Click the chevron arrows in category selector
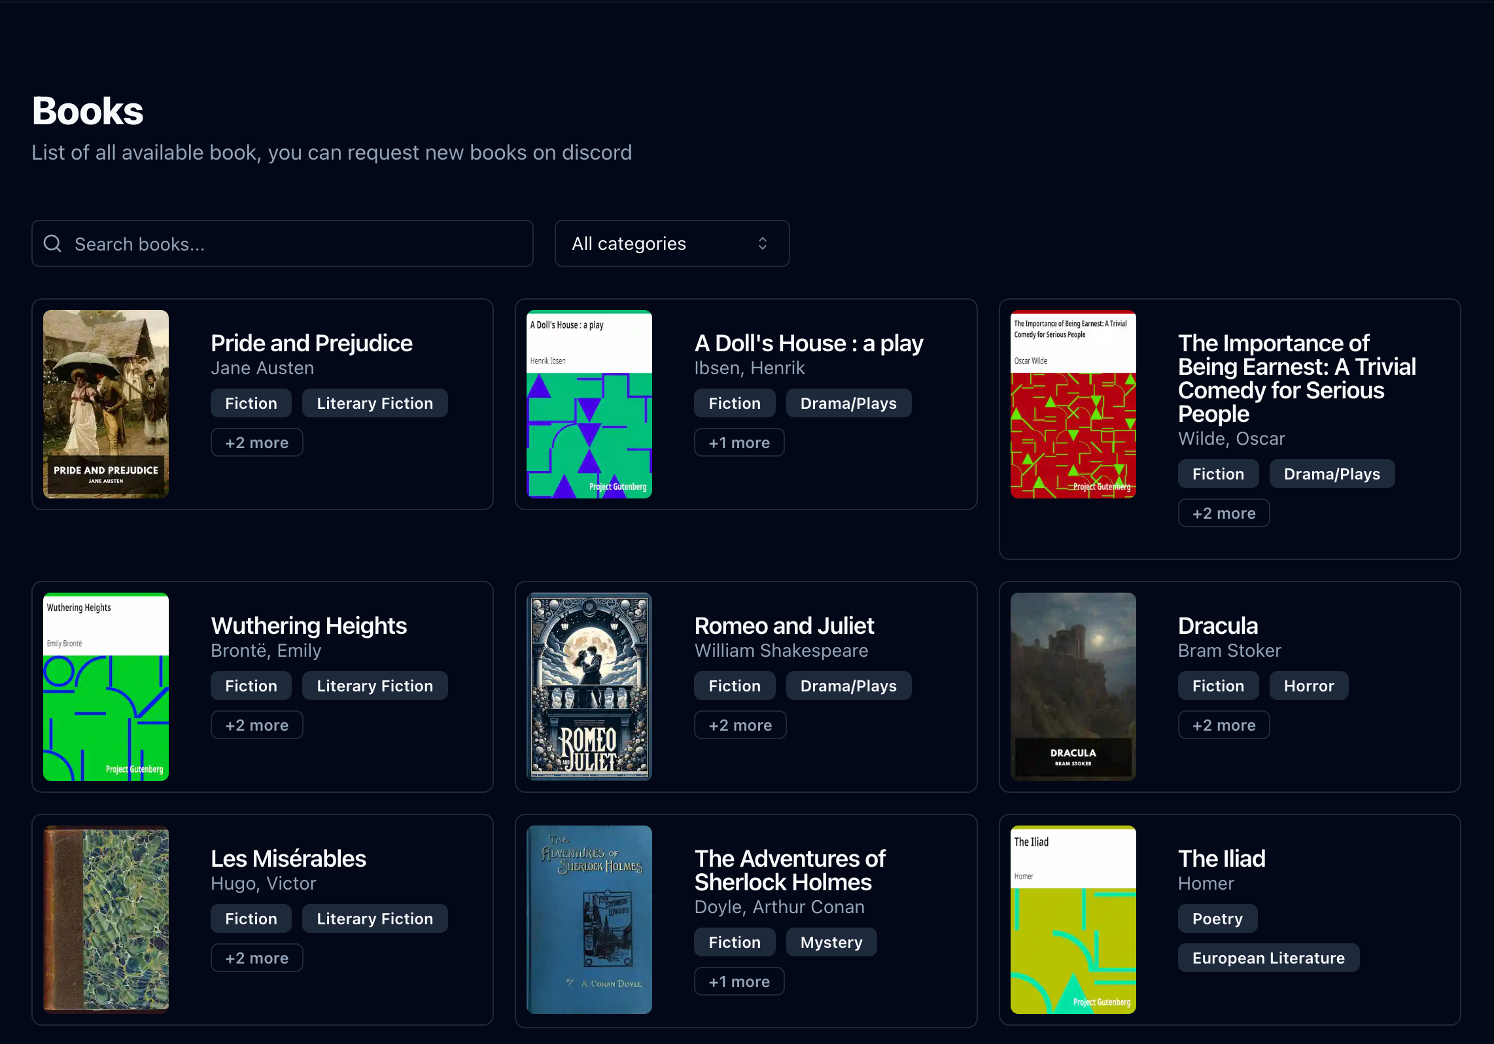This screenshot has width=1494, height=1044. pos(762,243)
